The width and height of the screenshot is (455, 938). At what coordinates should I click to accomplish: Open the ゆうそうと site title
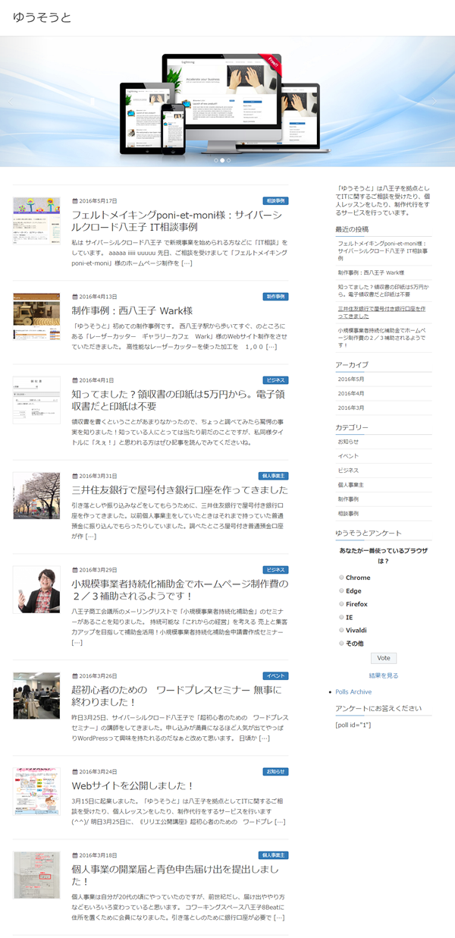(x=42, y=17)
